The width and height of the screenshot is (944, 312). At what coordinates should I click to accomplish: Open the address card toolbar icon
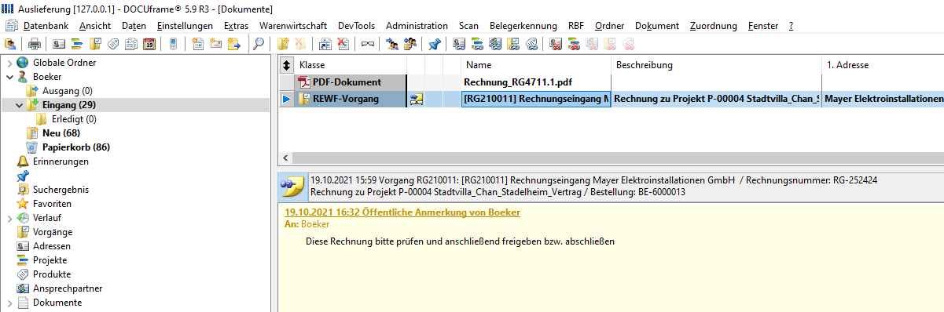pyautogui.click(x=59, y=45)
